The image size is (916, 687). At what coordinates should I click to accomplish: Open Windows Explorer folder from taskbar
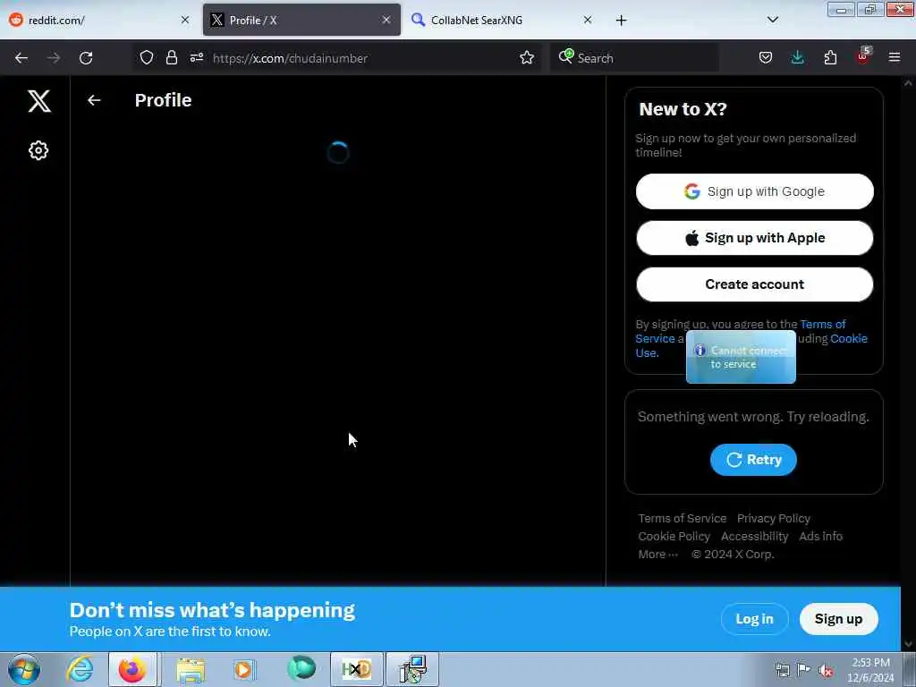point(191,669)
